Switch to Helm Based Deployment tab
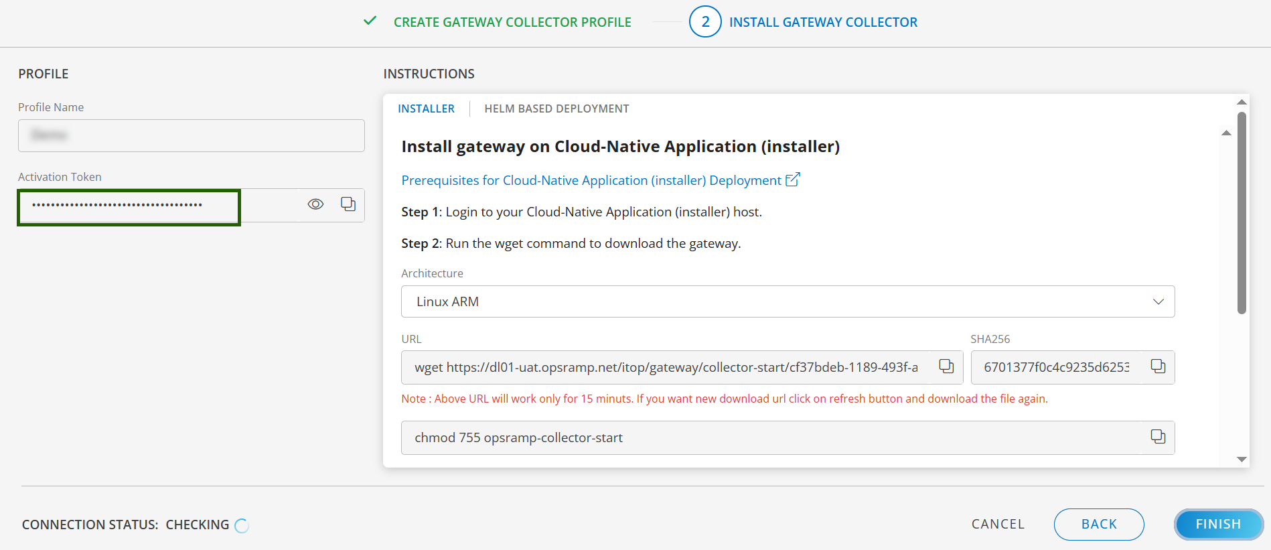Image resolution: width=1271 pixels, height=550 pixels. [556, 109]
